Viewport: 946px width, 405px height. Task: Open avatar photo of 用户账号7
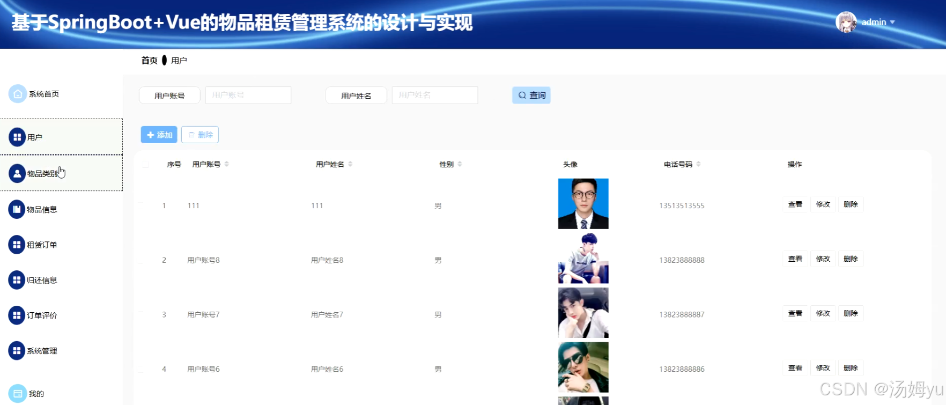[x=583, y=313]
